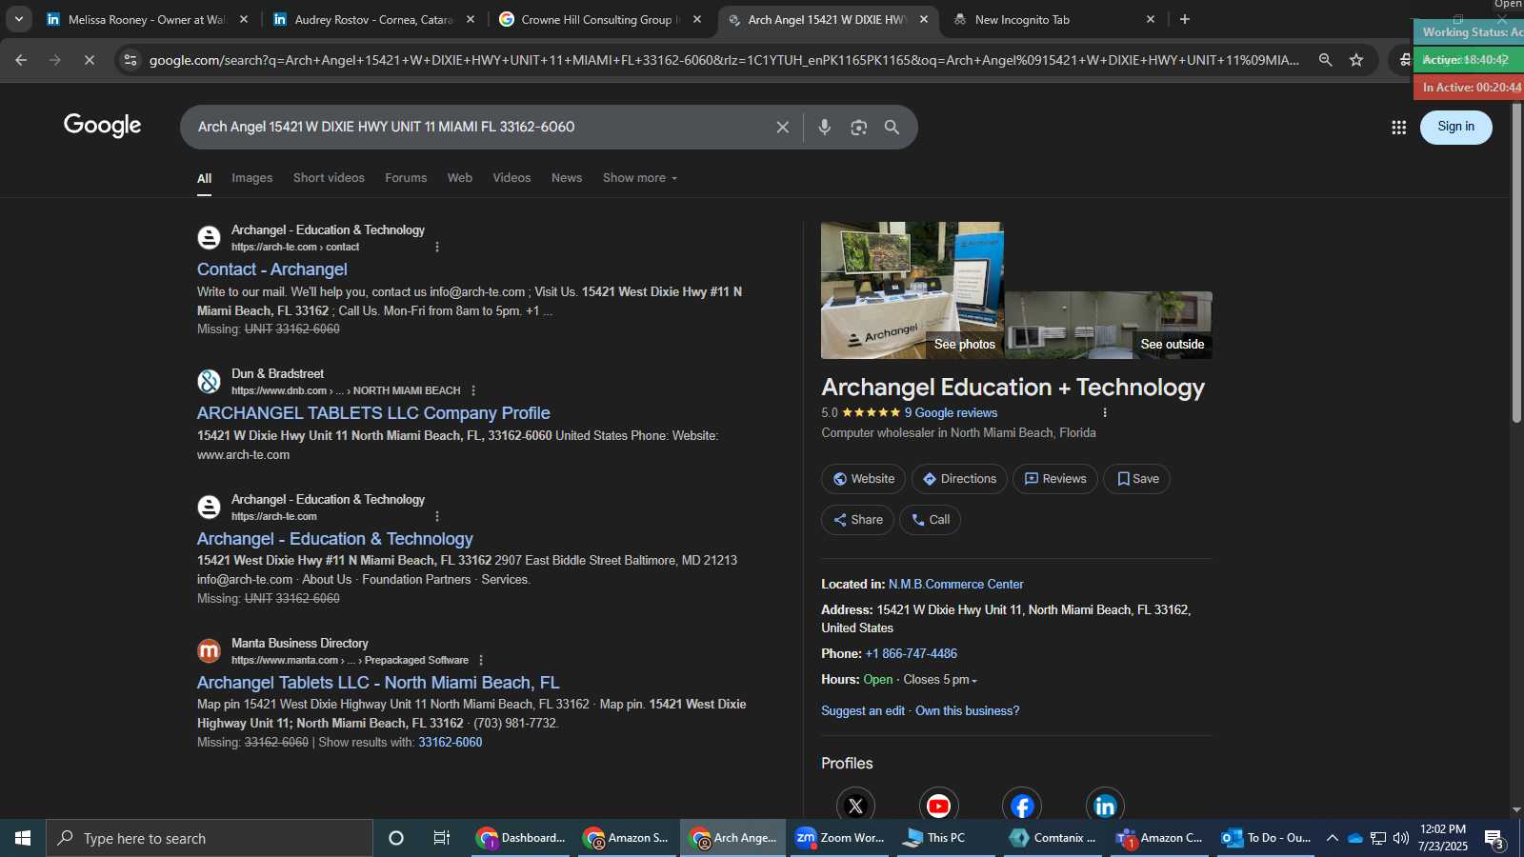Bookmark this page with star icon

tap(1356, 60)
